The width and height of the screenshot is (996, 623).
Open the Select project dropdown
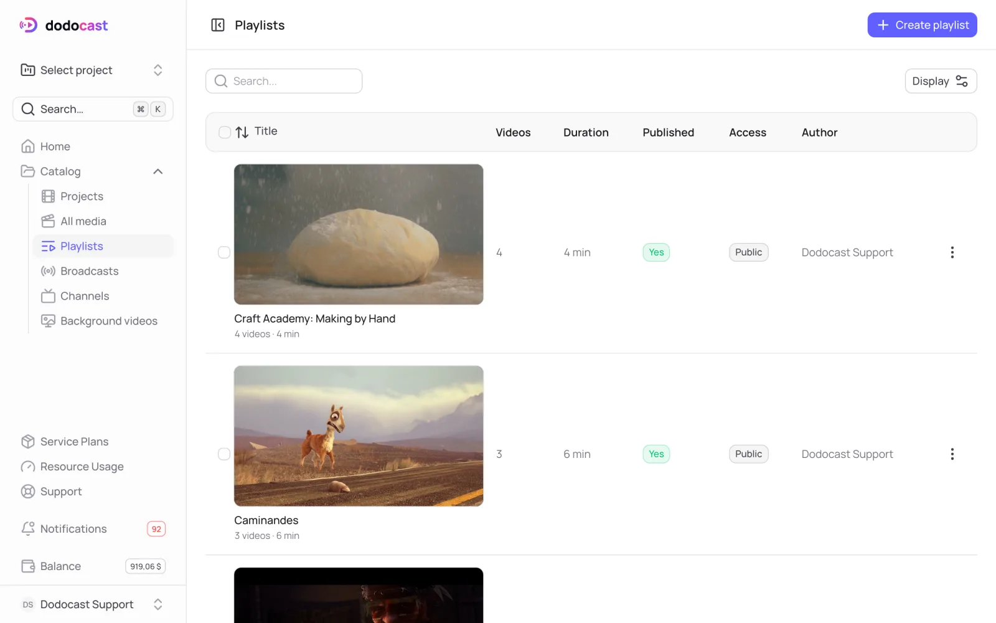point(93,70)
